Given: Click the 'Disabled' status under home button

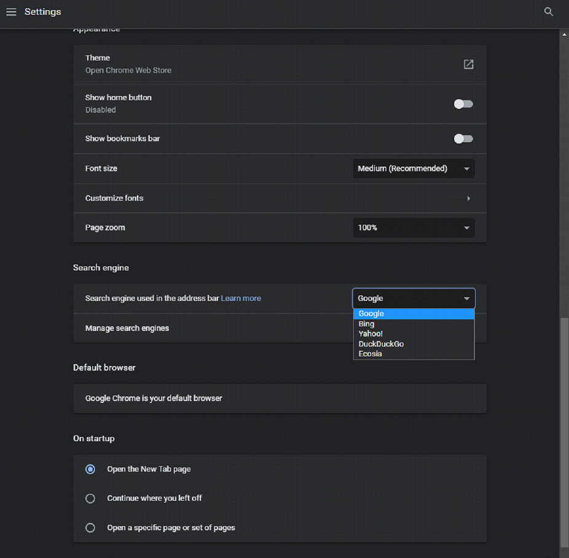Looking at the screenshot, I should tap(101, 110).
